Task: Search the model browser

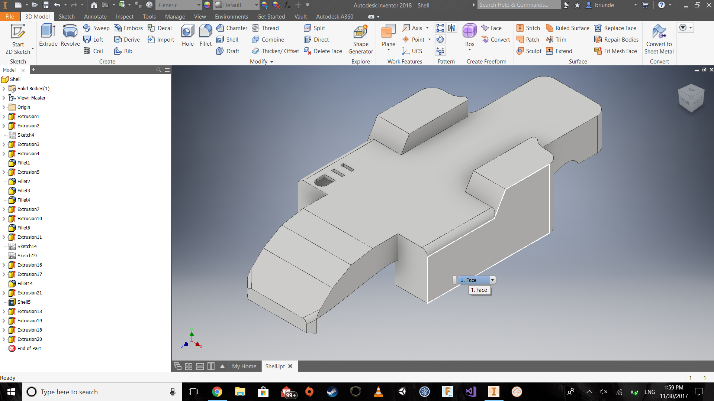Action: pos(159,70)
